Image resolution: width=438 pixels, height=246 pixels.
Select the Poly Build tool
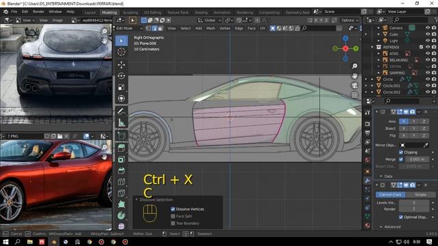point(121,204)
